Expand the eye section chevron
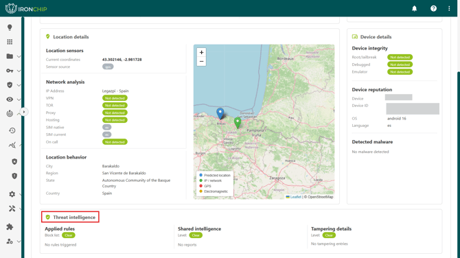Viewport: 460px width, 258px height. click(19, 99)
